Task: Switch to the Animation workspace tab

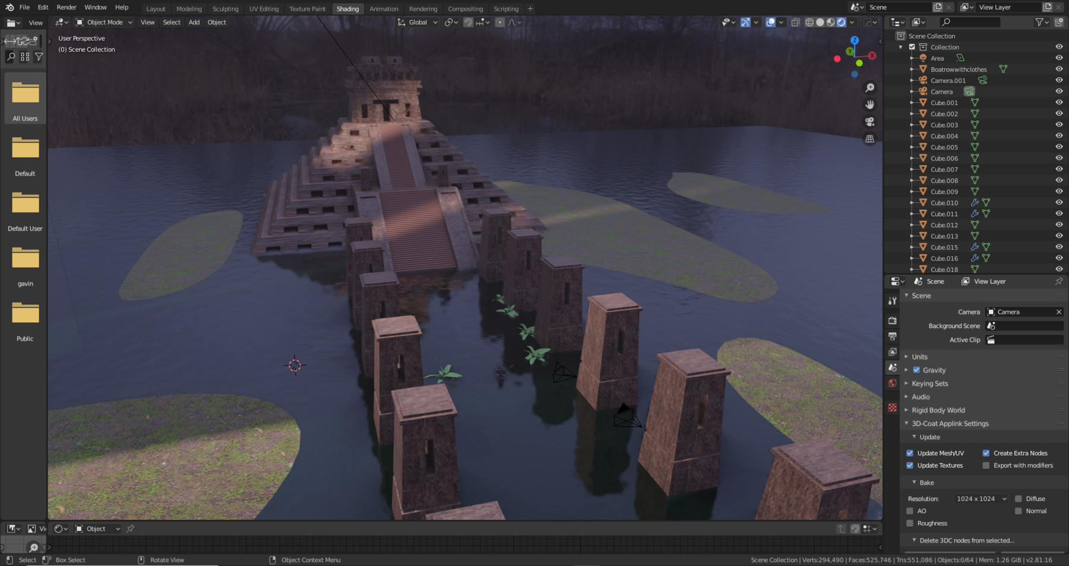Action: (384, 8)
